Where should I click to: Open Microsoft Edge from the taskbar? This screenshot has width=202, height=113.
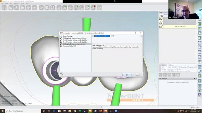pyautogui.click(x=54, y=111)
